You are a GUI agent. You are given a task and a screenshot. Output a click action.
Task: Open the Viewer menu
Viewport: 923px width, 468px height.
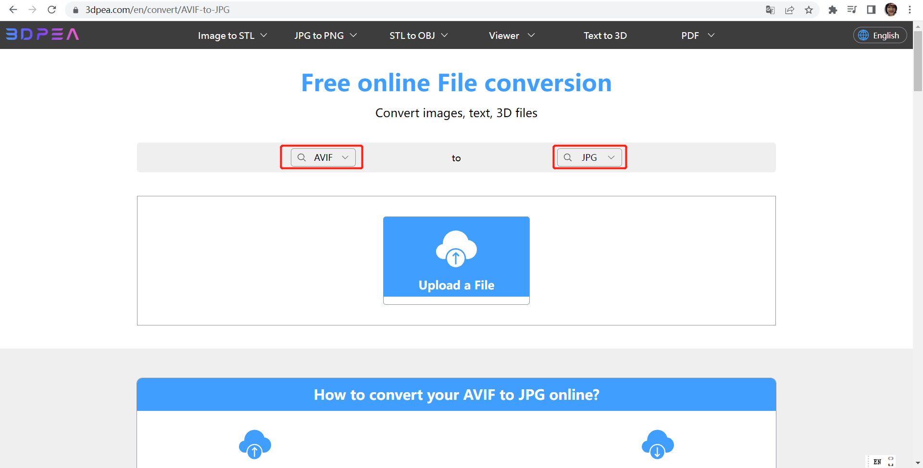(x=511, y=36)
